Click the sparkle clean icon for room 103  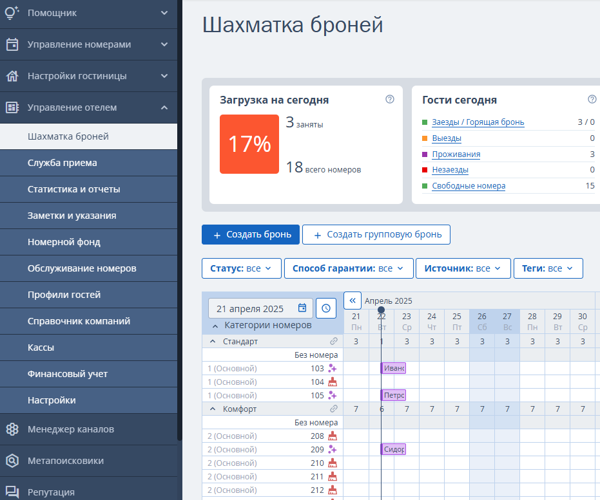point(333,369)
